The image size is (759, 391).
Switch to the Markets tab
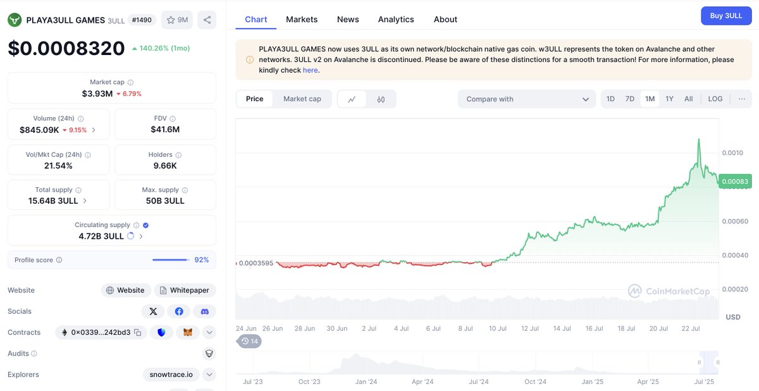click(x=302, y=19)
